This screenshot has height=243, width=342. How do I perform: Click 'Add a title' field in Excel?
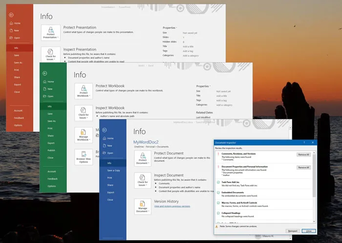tap(221, 96)
